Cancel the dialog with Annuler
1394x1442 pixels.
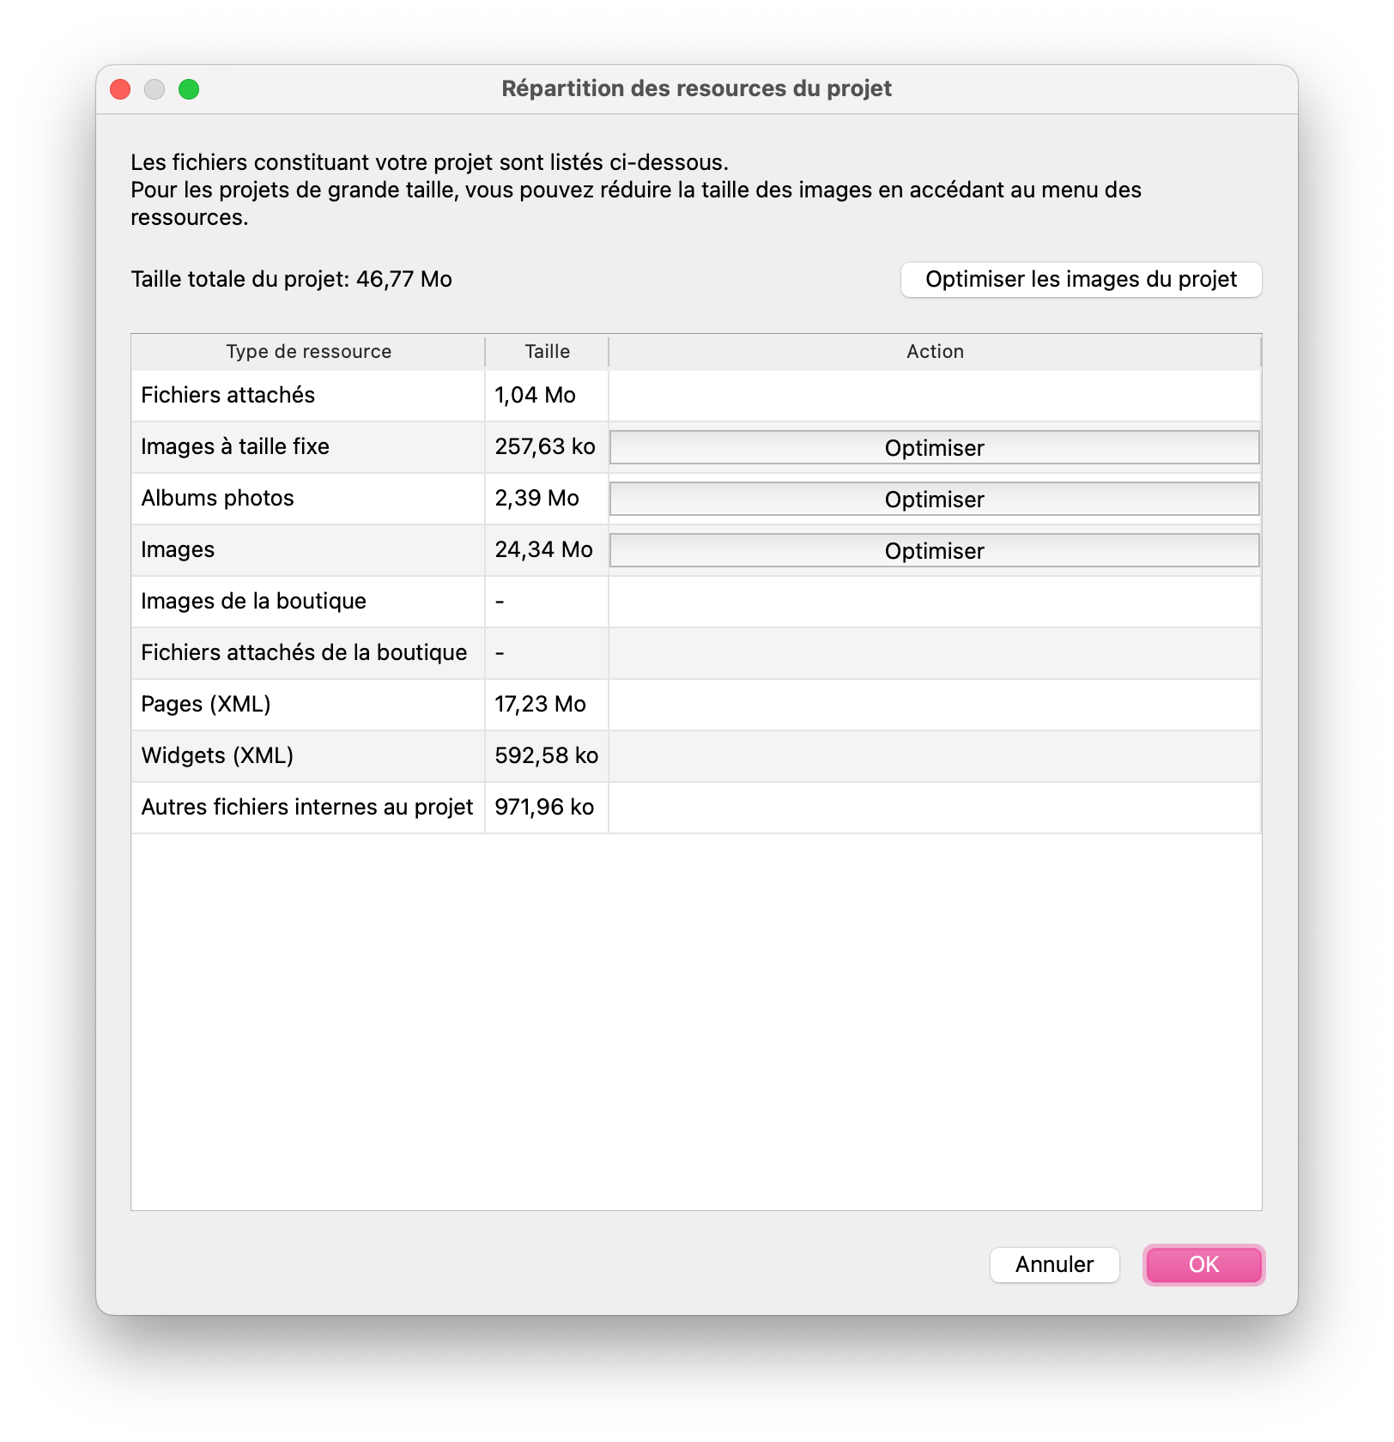point(1054,1264)
